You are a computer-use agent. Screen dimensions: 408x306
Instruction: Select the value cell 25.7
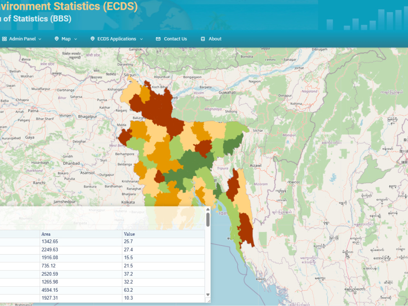click(x=164, y=242)
